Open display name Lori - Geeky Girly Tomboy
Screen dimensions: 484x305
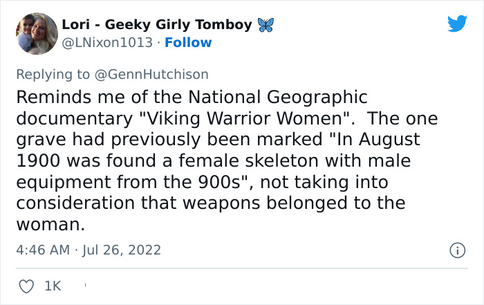(x=157, y=25)
